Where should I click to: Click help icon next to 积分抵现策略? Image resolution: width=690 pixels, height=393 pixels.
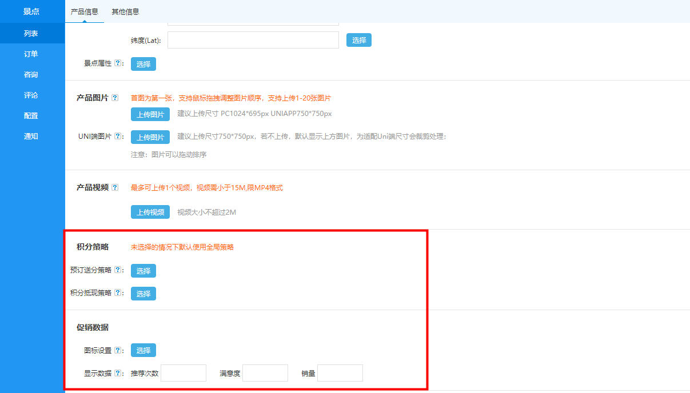tap(118, 293)
